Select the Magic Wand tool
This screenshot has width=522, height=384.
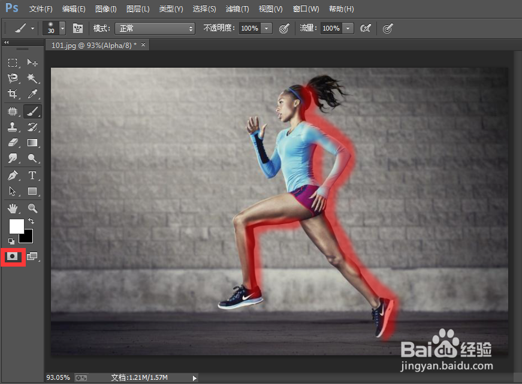click(32, 78)
